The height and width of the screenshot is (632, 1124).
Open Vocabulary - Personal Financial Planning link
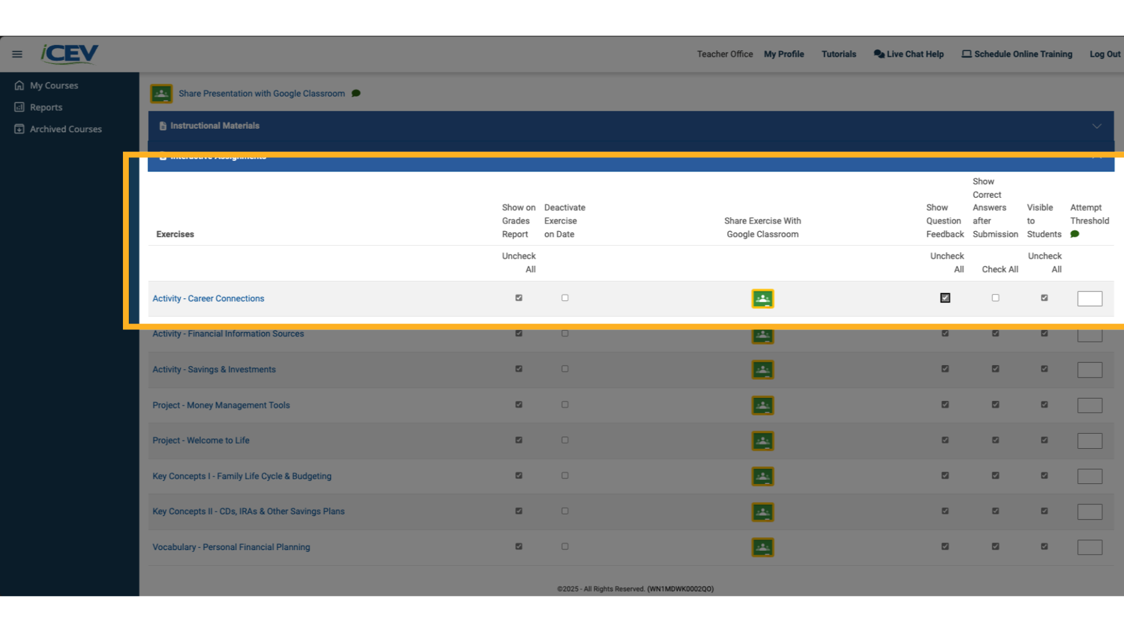231,547
